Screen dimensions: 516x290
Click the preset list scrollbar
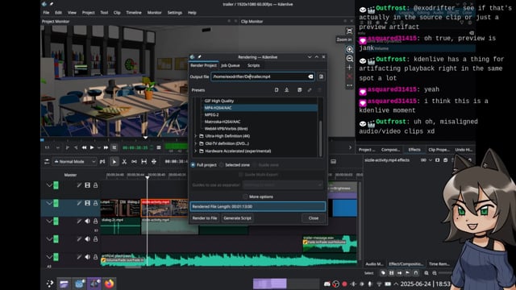tap(321, 138)
